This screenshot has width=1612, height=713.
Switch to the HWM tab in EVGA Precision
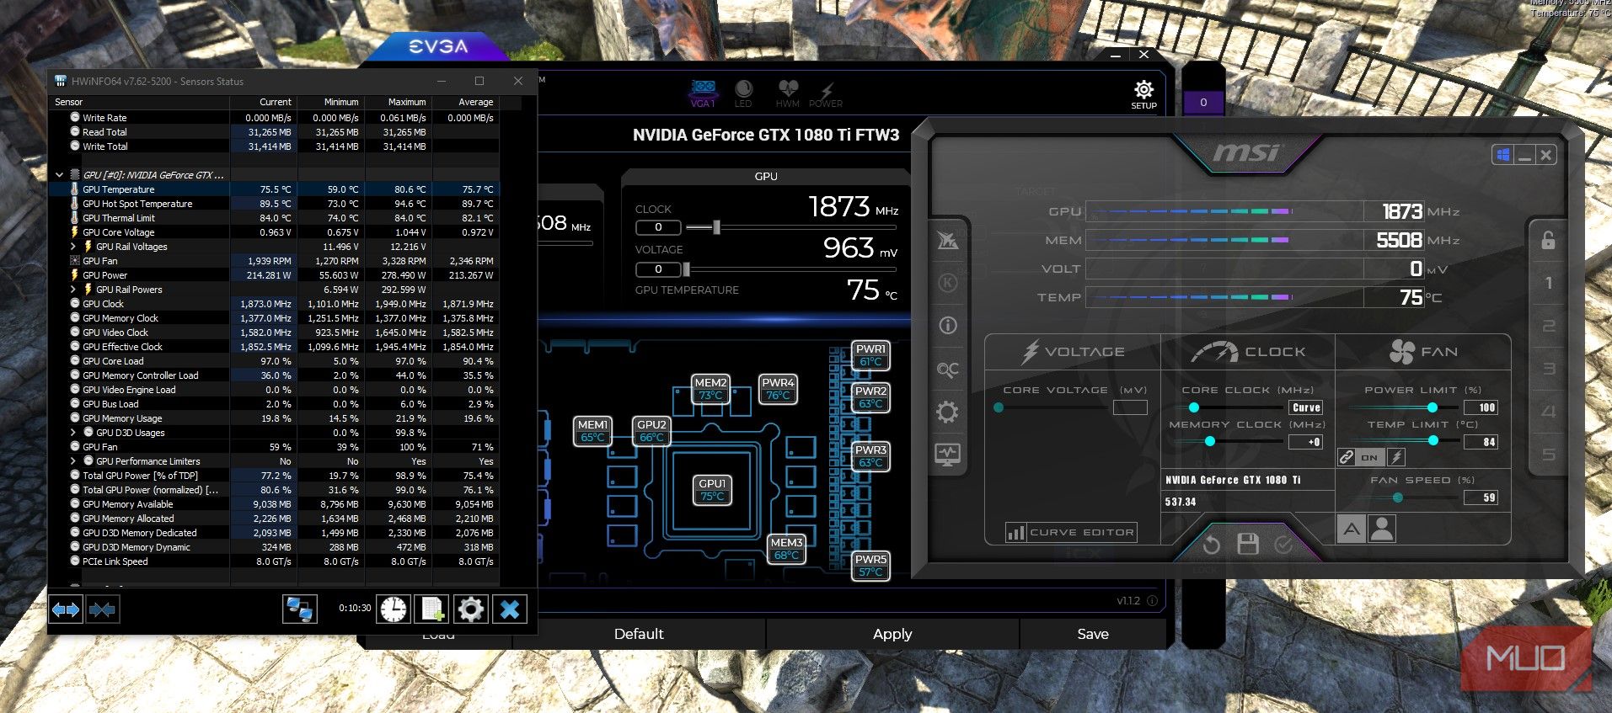coord(788,93)
